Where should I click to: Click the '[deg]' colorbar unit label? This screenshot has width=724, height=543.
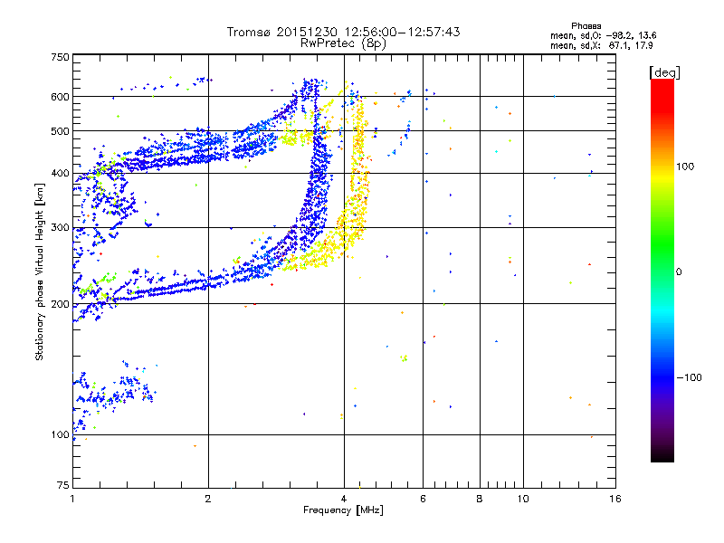pyautogui.click(x=664, y=72)
